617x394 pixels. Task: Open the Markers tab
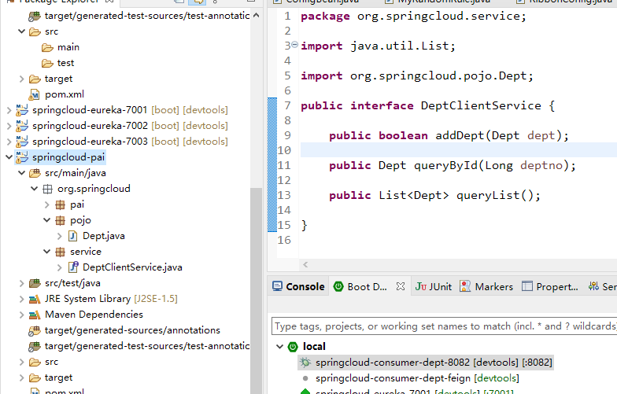(x=486, y=286)
